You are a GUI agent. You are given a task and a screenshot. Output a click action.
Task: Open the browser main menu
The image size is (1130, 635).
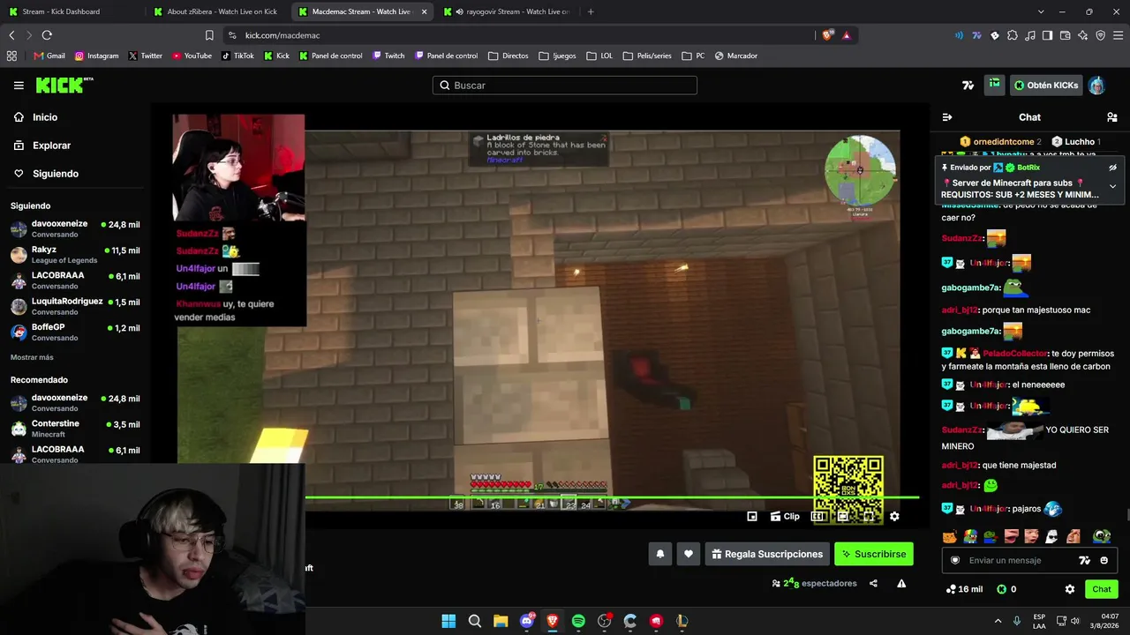[x=1118, y=35]
